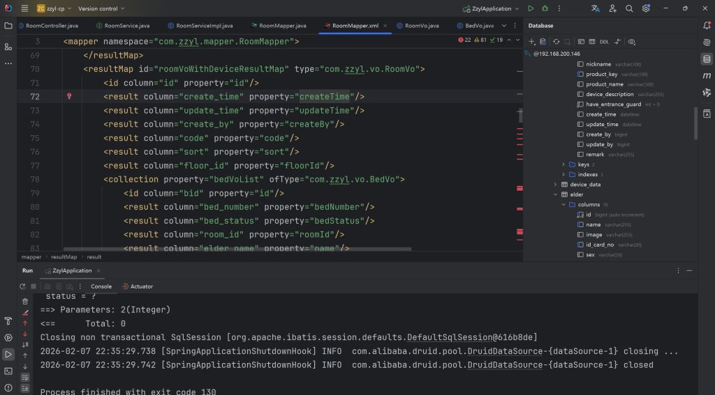
Task: Open Run panel options kebab menu
Action: (678, 271)
